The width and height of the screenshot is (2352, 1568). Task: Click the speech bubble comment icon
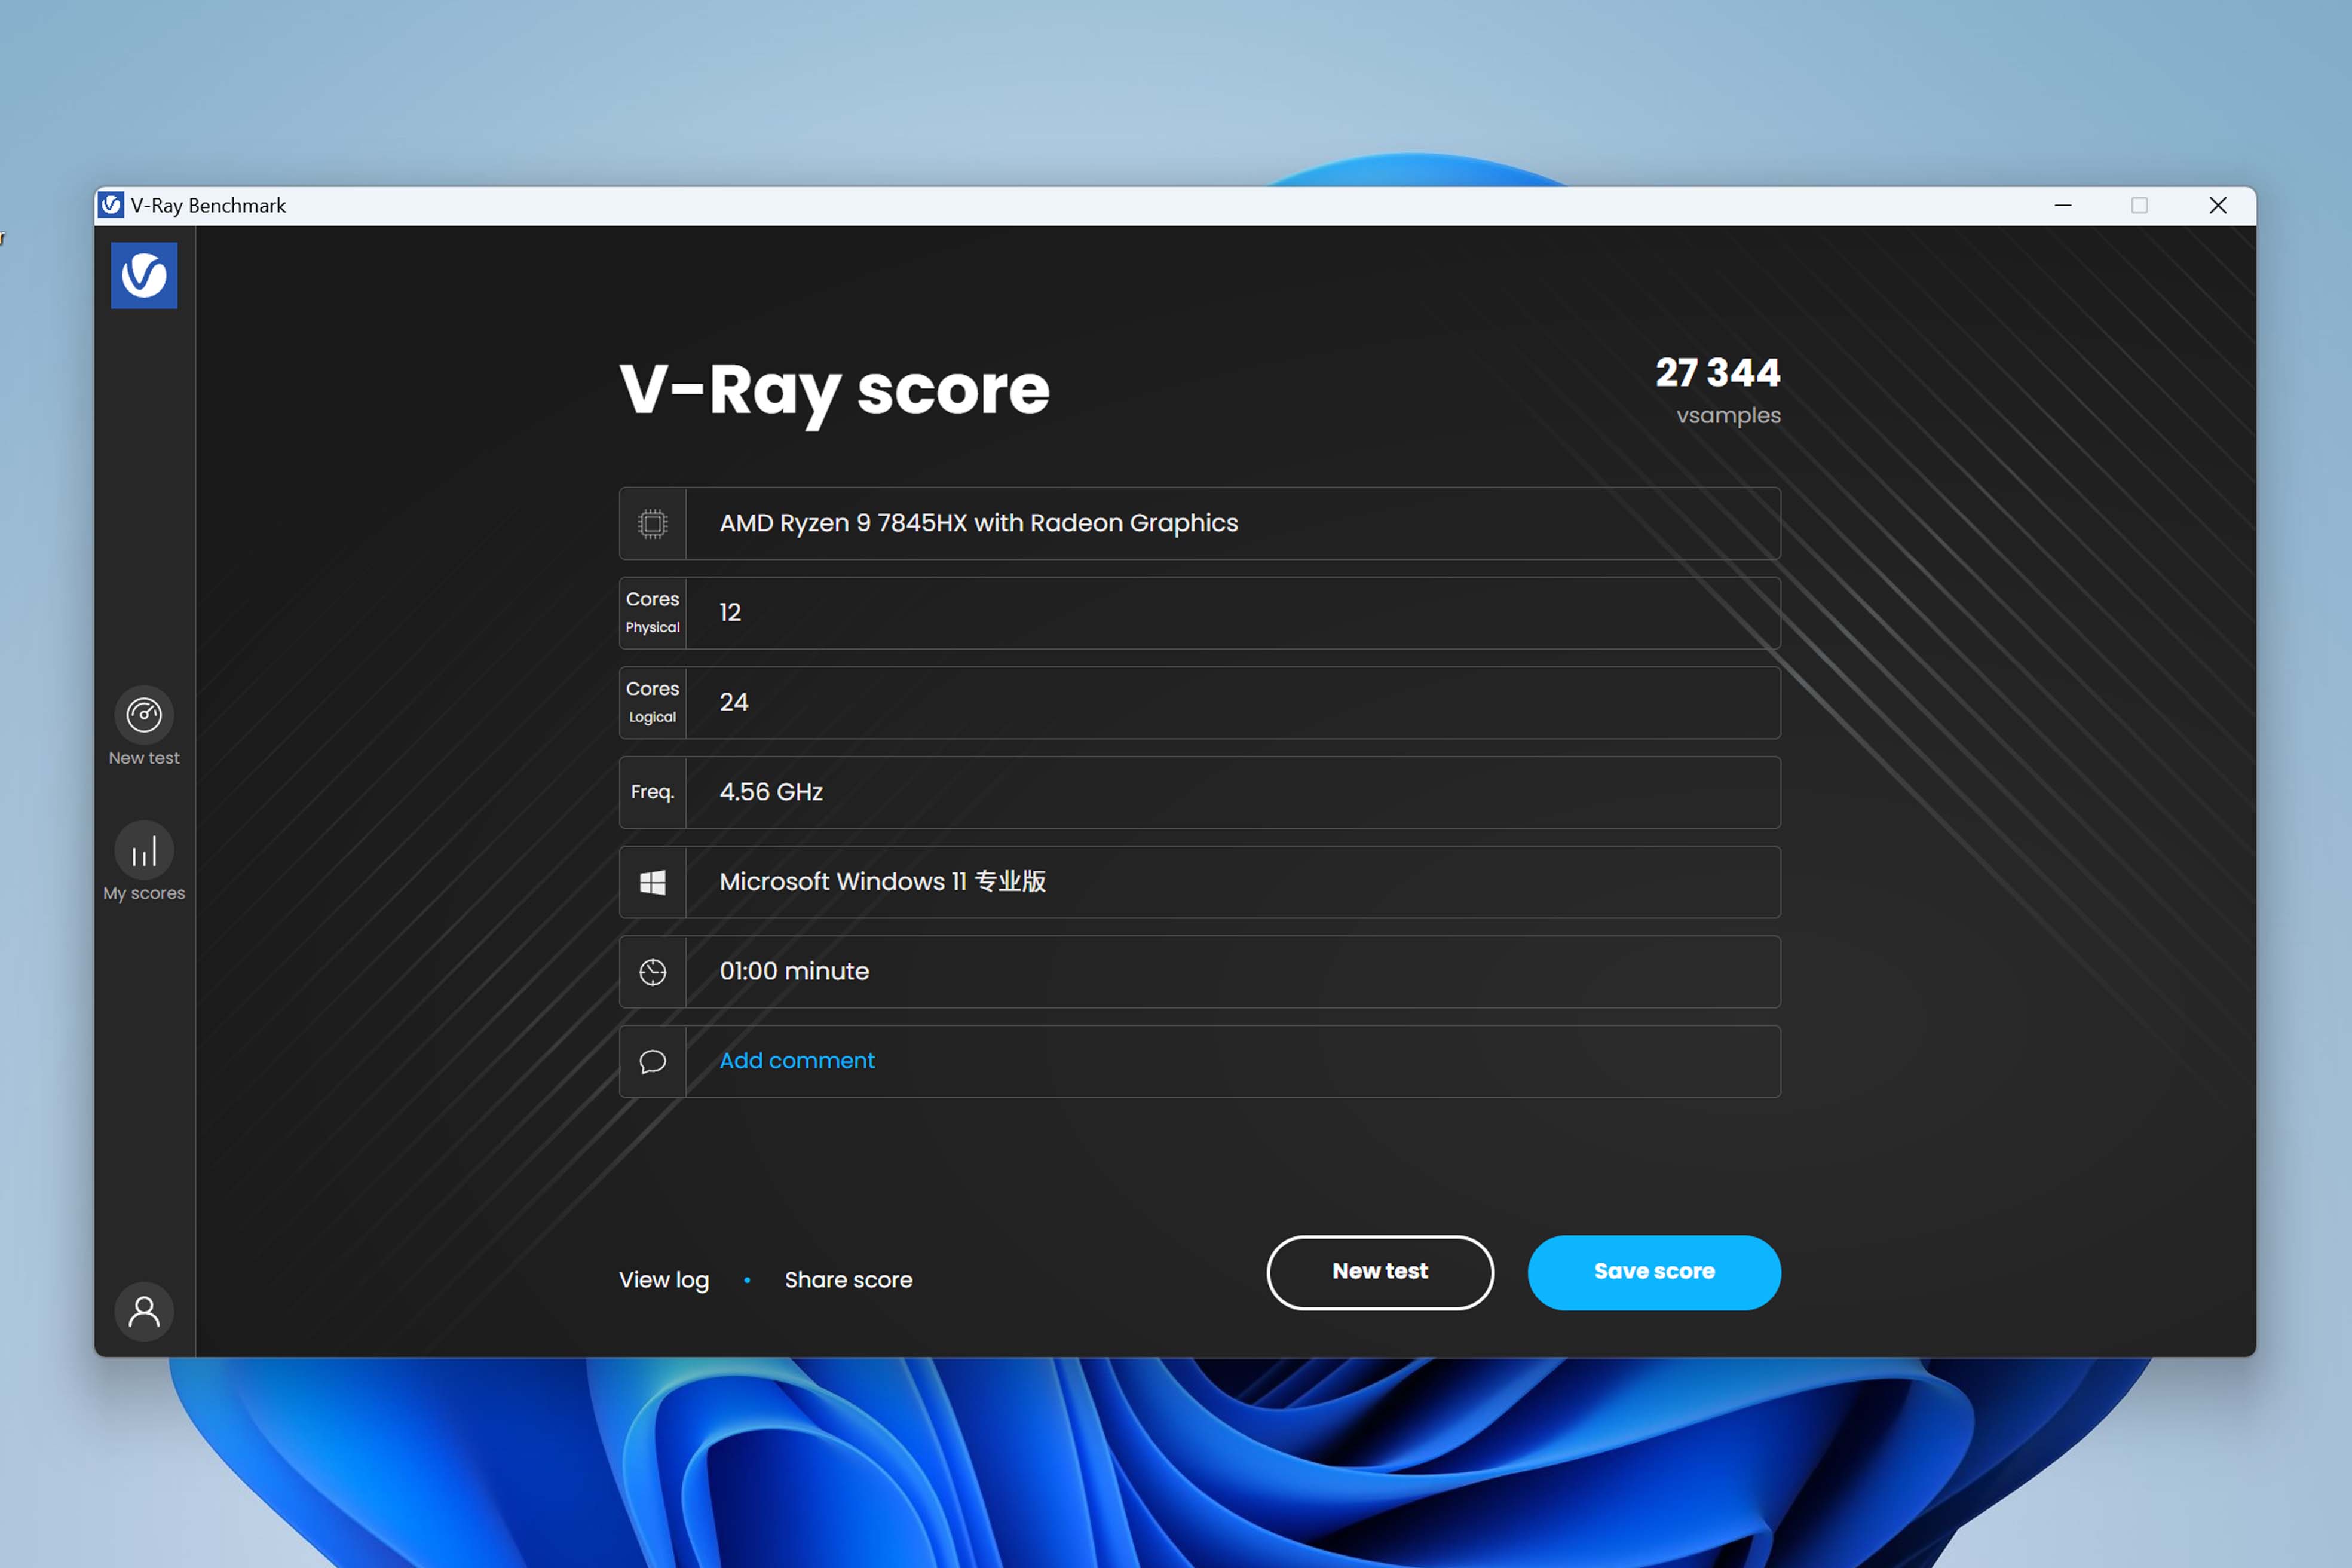(x=653, y=1061)
